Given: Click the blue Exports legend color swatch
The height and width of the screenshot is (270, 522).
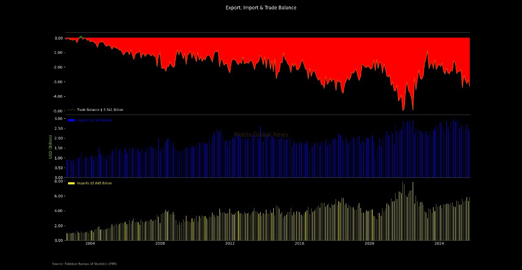Looking at the screenshot, I should point(71,120).
